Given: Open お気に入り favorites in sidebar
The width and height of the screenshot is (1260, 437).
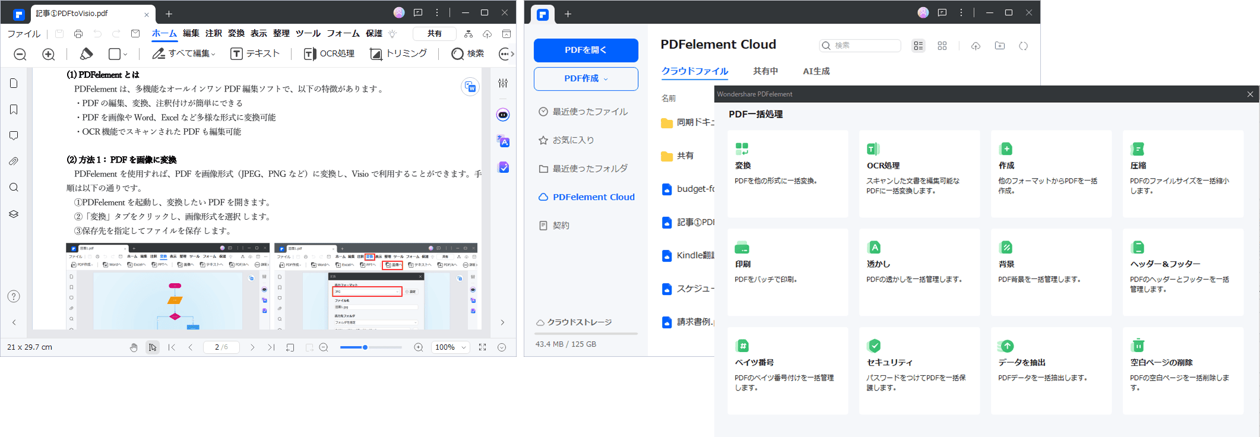Looking at the screenshot, I should pos(566,140).
